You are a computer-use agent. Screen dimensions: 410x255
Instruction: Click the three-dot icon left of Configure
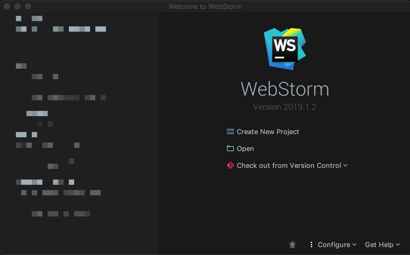(x=311, y=245)
